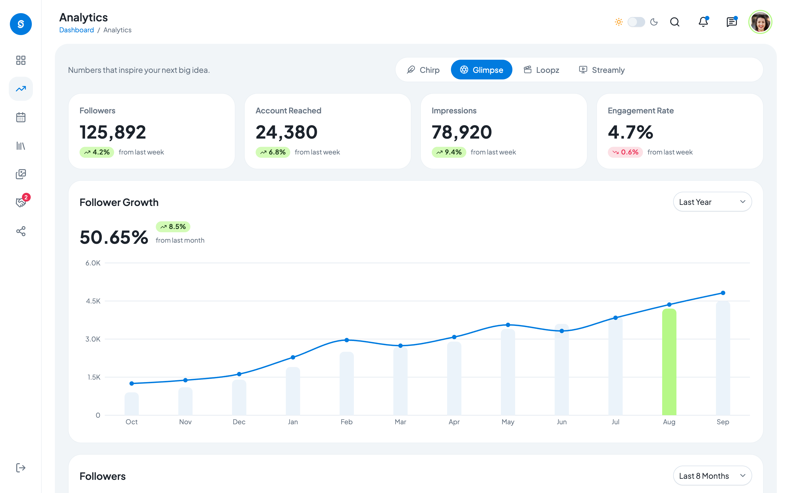Click the 9.4% Impressions badge
Image resolution: width=790 pixels, height=493 pixels.
pyautogui.click(x=449, y=152)
